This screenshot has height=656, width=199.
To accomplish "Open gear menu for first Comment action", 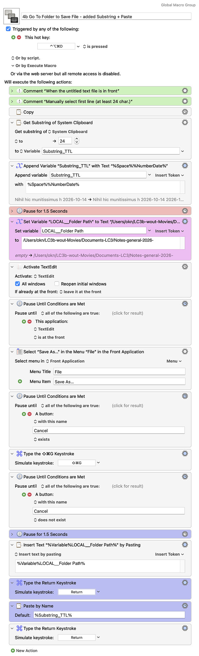I will point(185,91).
